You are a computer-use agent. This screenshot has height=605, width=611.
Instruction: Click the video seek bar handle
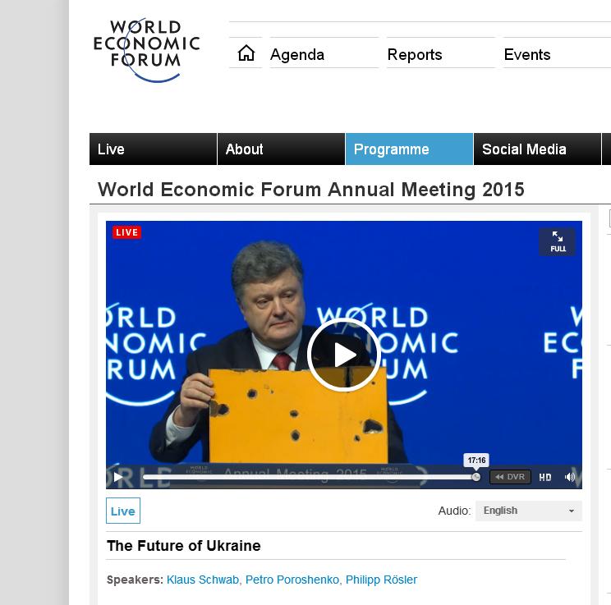(475, 477)
